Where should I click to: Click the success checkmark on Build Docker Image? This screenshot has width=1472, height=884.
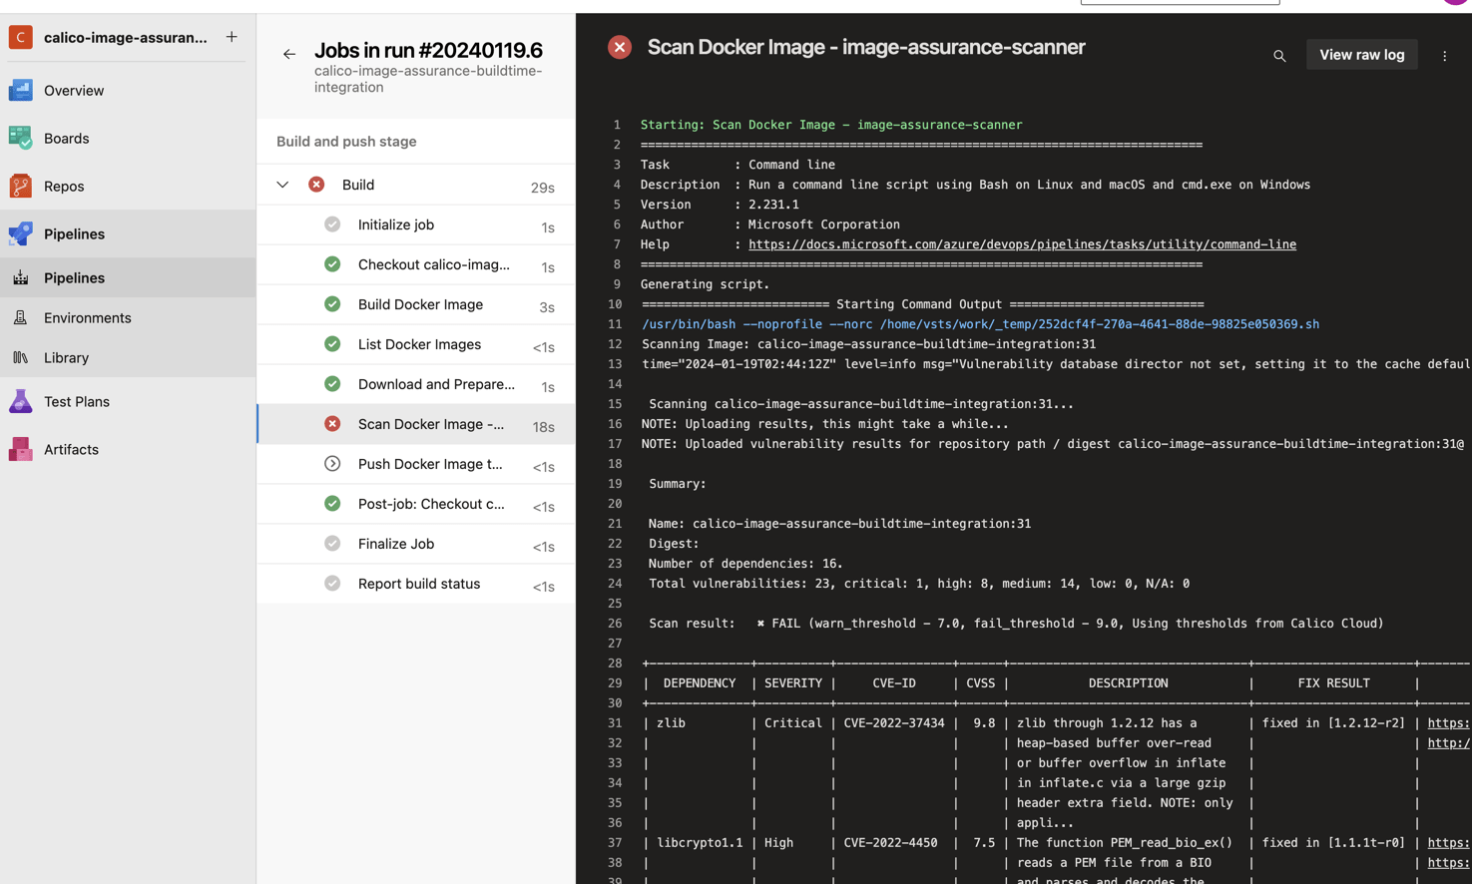332,304
